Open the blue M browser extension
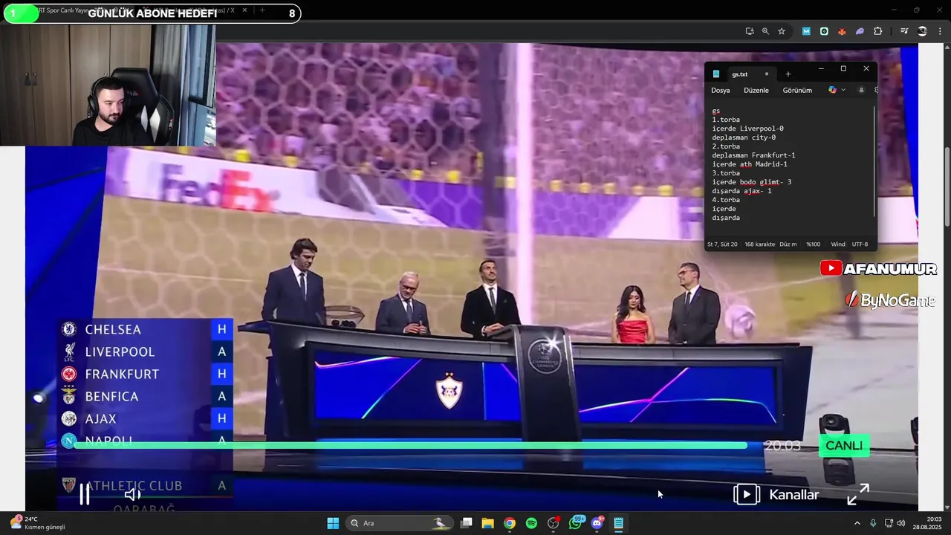Screen dimensions: 951x535 (806, 31)
